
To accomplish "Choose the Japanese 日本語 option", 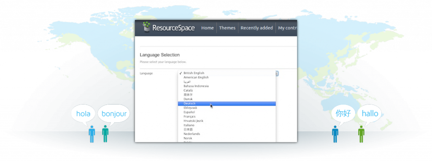I will [227, 129].
